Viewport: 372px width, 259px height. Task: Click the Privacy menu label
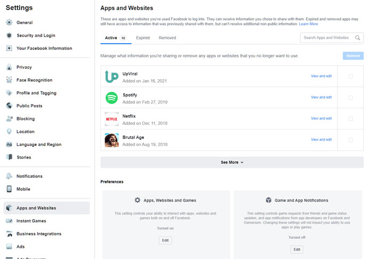(24, 67)
